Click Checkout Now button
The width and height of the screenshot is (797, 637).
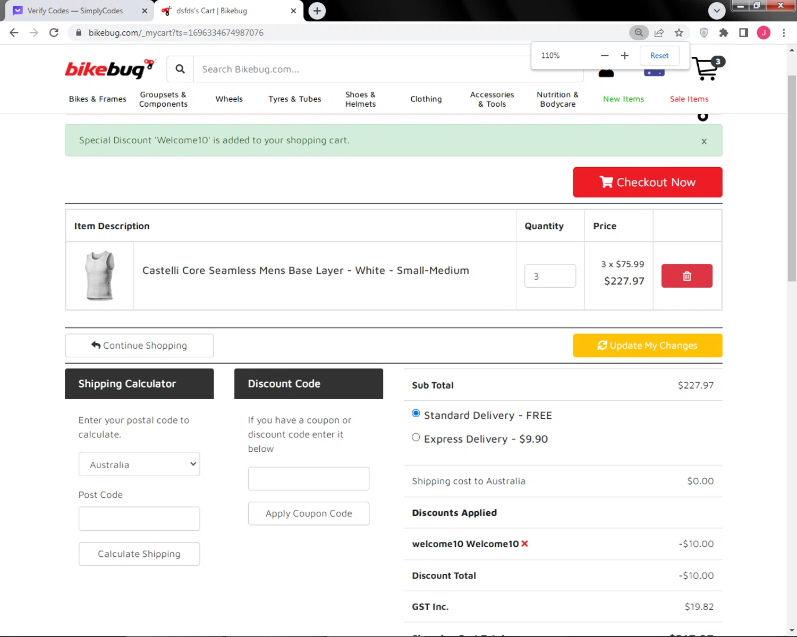[x=648, y=182]
